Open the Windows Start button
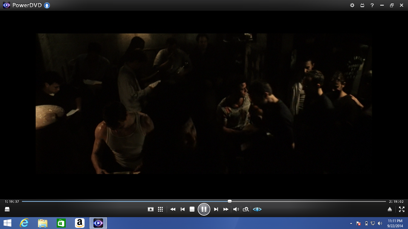This screenshot has height=229, width=408. tap(7, 223)
